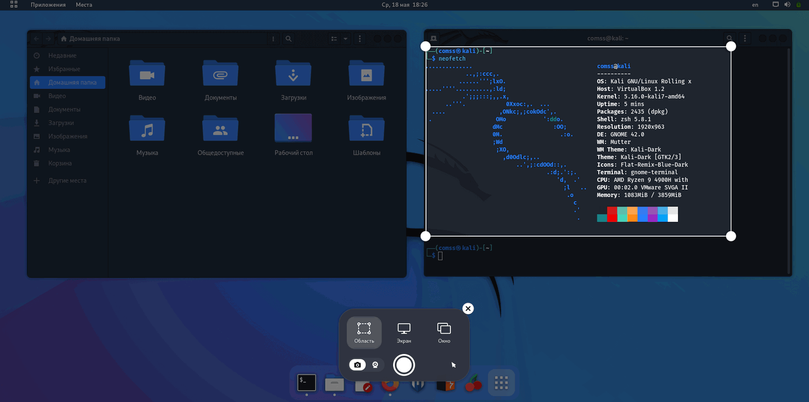This screenshot has height=402, width=809.
Task: Open the terminal three-dot menu
Action: click(745, 38)
